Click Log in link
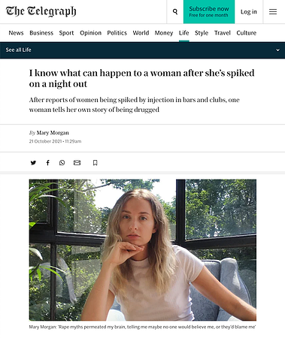Screen dimensions: 285x338 249,12
